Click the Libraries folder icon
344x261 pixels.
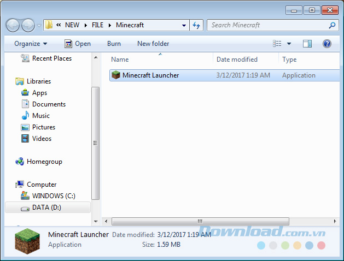(x=20, y=81)
